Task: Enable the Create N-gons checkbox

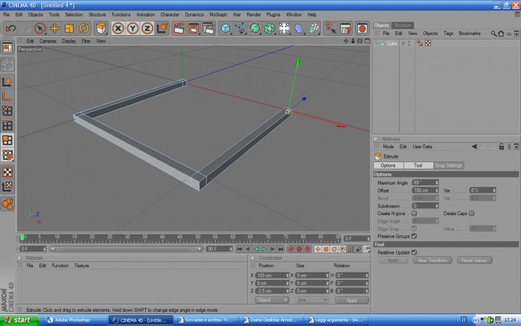Action: click(414, 214)
